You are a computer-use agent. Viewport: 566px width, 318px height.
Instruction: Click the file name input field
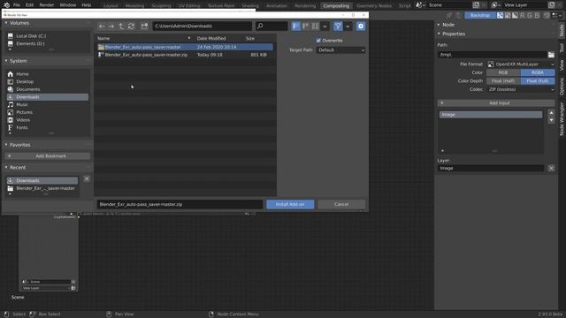(x=180, y=204)
